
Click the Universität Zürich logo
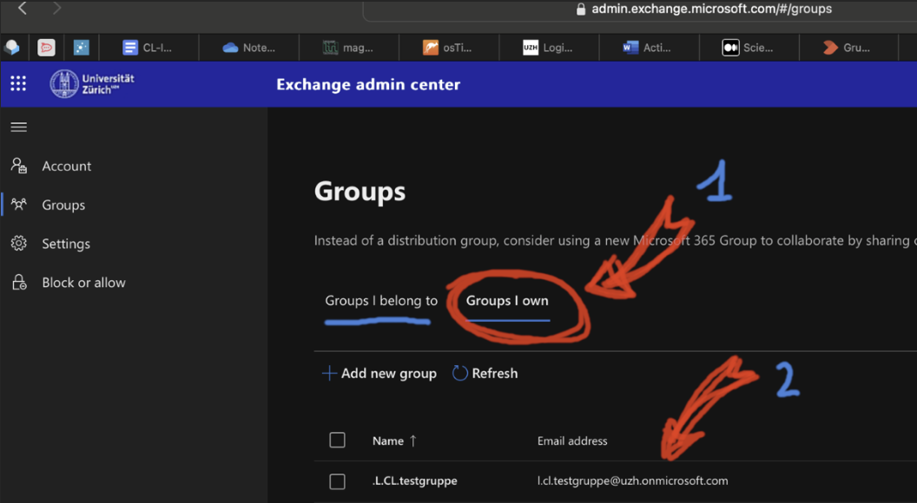click(x=92, y=84)
